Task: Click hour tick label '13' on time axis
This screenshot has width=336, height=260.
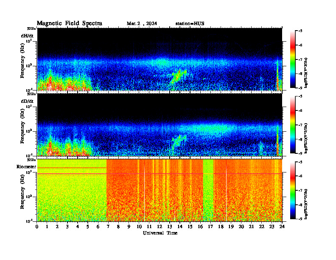Action: (x=170, y=226)
